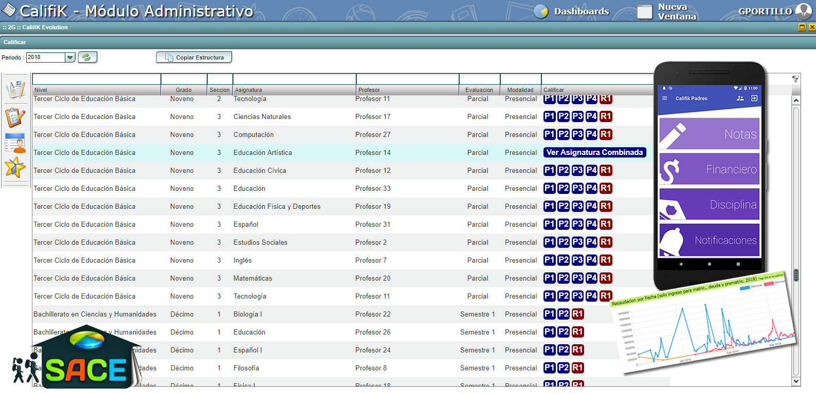The height and width of the screenshot is (394, 816).
Task: Expand the Periodo 2018 dropdown arrow
Action: tap(70, 57)
